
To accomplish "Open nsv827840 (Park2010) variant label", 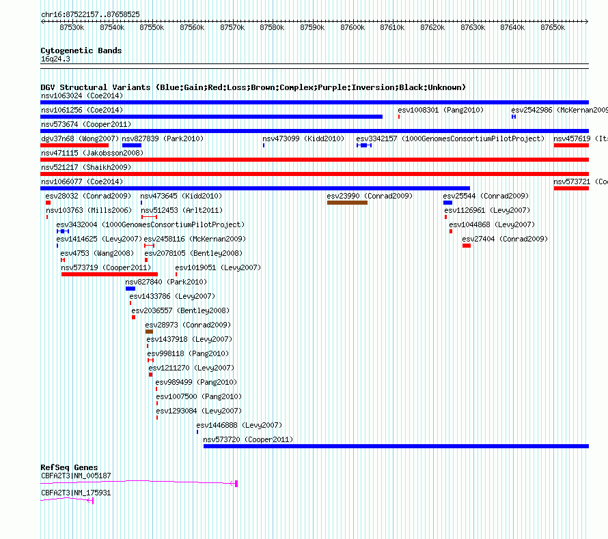I will 166,282.
